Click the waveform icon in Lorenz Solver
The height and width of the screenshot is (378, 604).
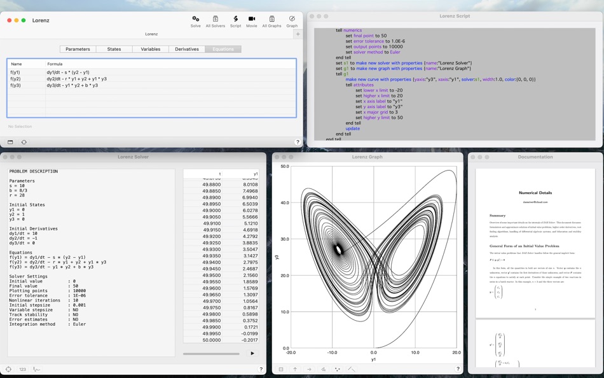pos(36,368)
